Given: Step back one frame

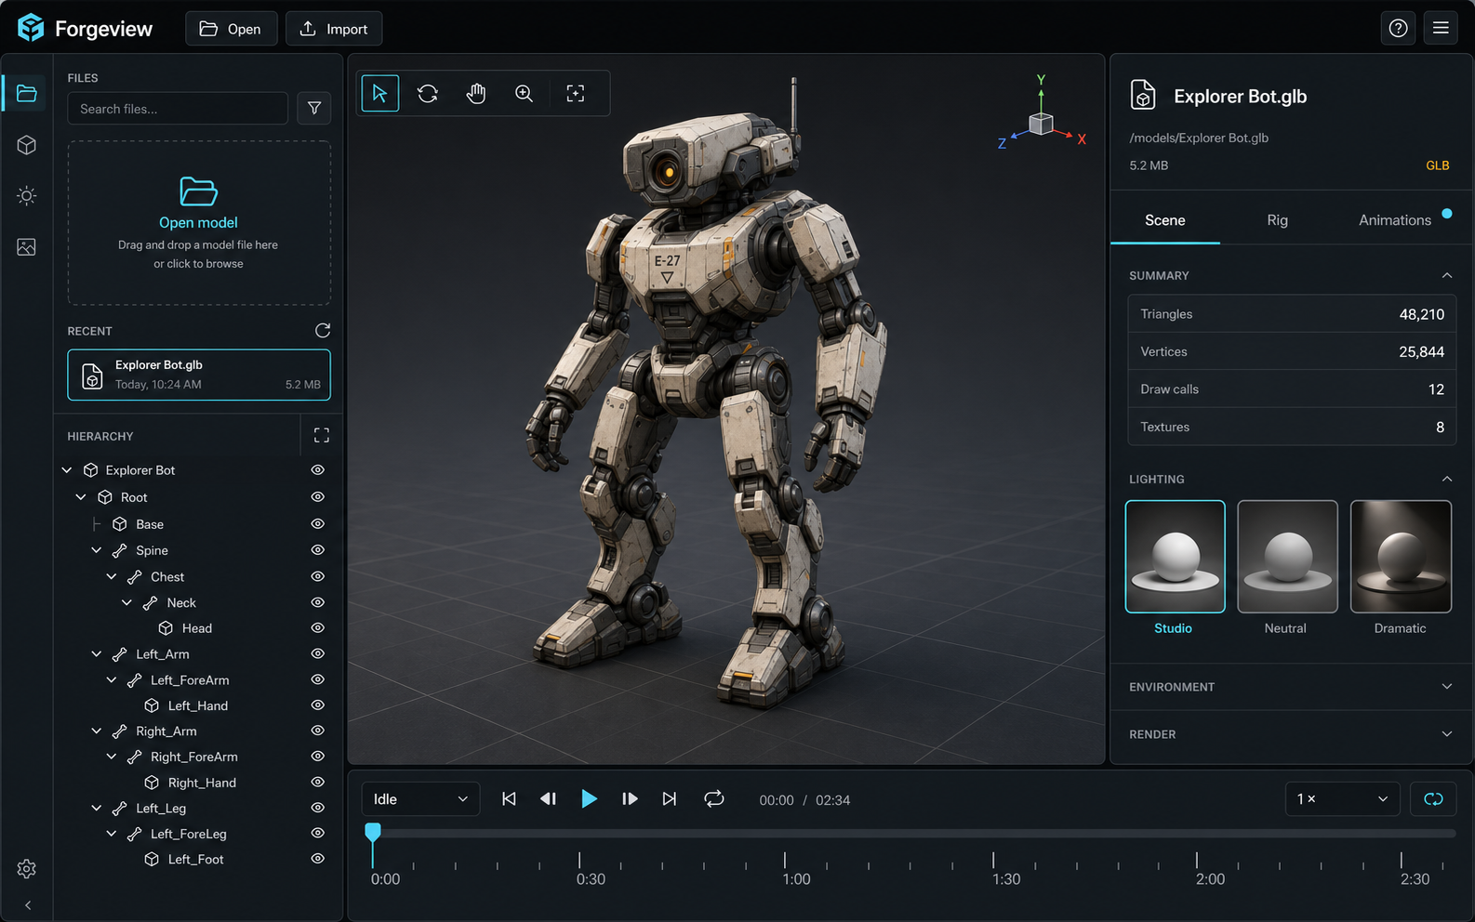Looking at the screenshot, I should [x=549, y=799].
